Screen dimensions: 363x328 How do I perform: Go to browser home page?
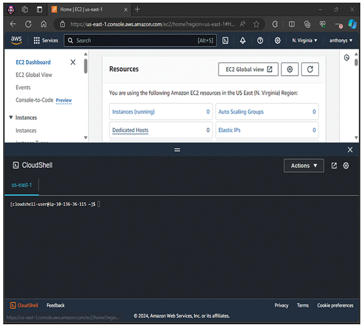43,24
